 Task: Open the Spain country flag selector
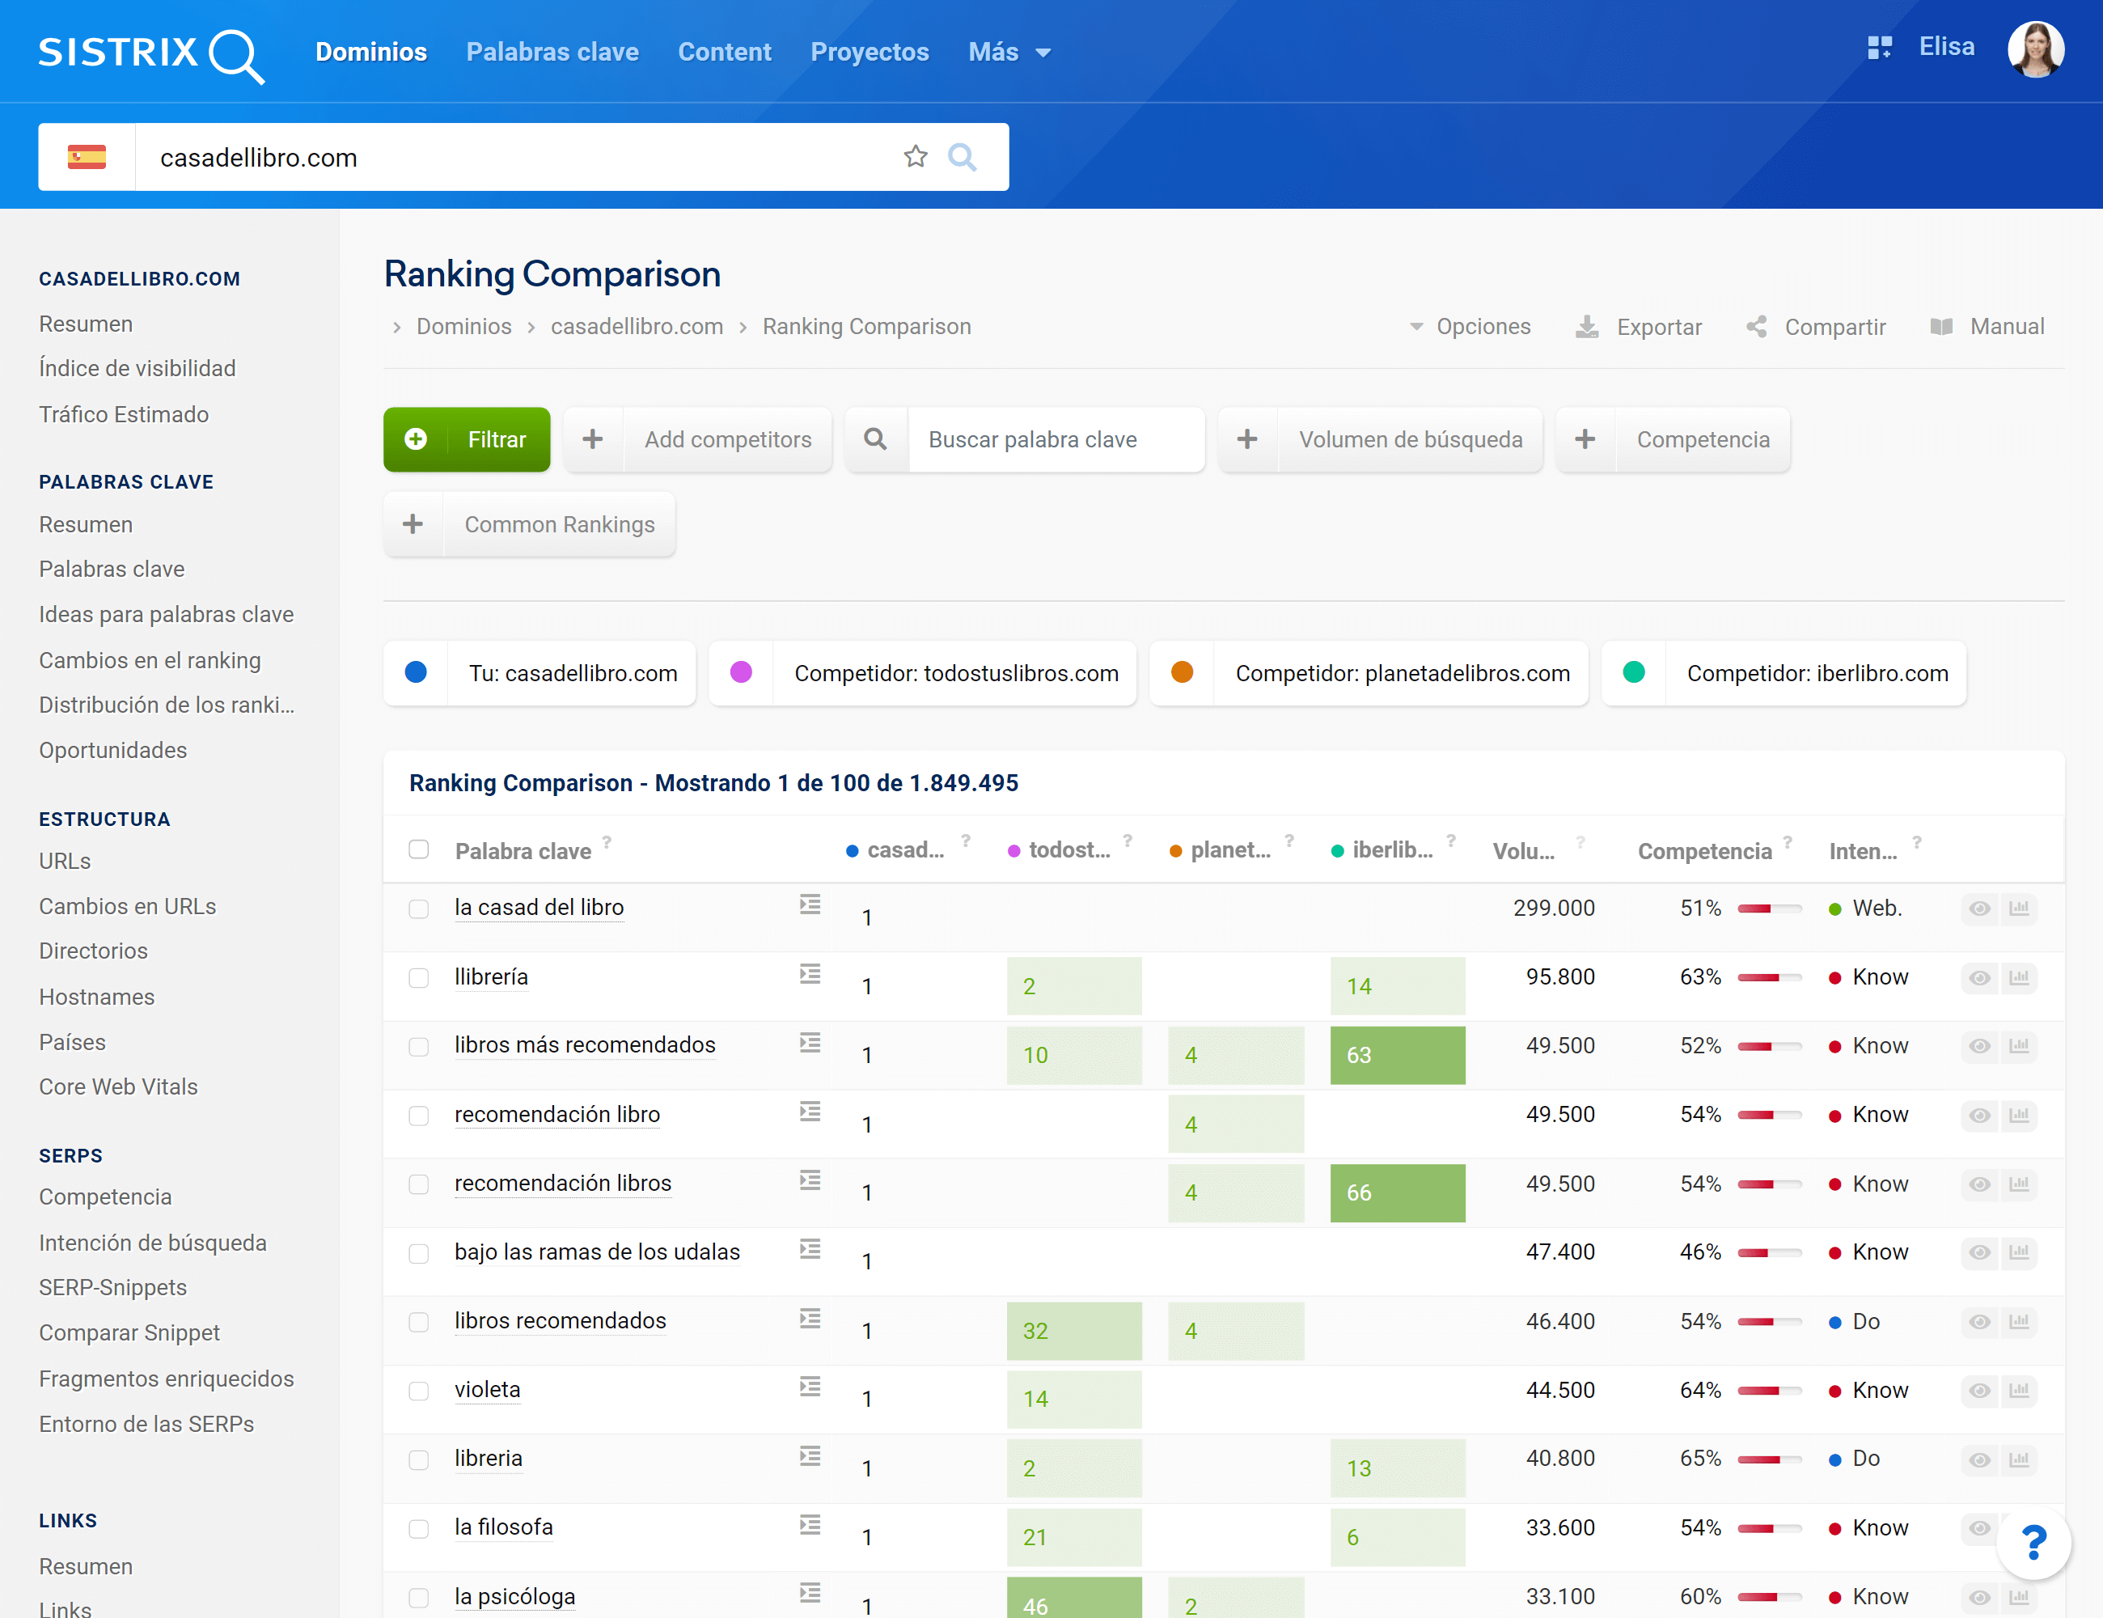tap(87, 157)
